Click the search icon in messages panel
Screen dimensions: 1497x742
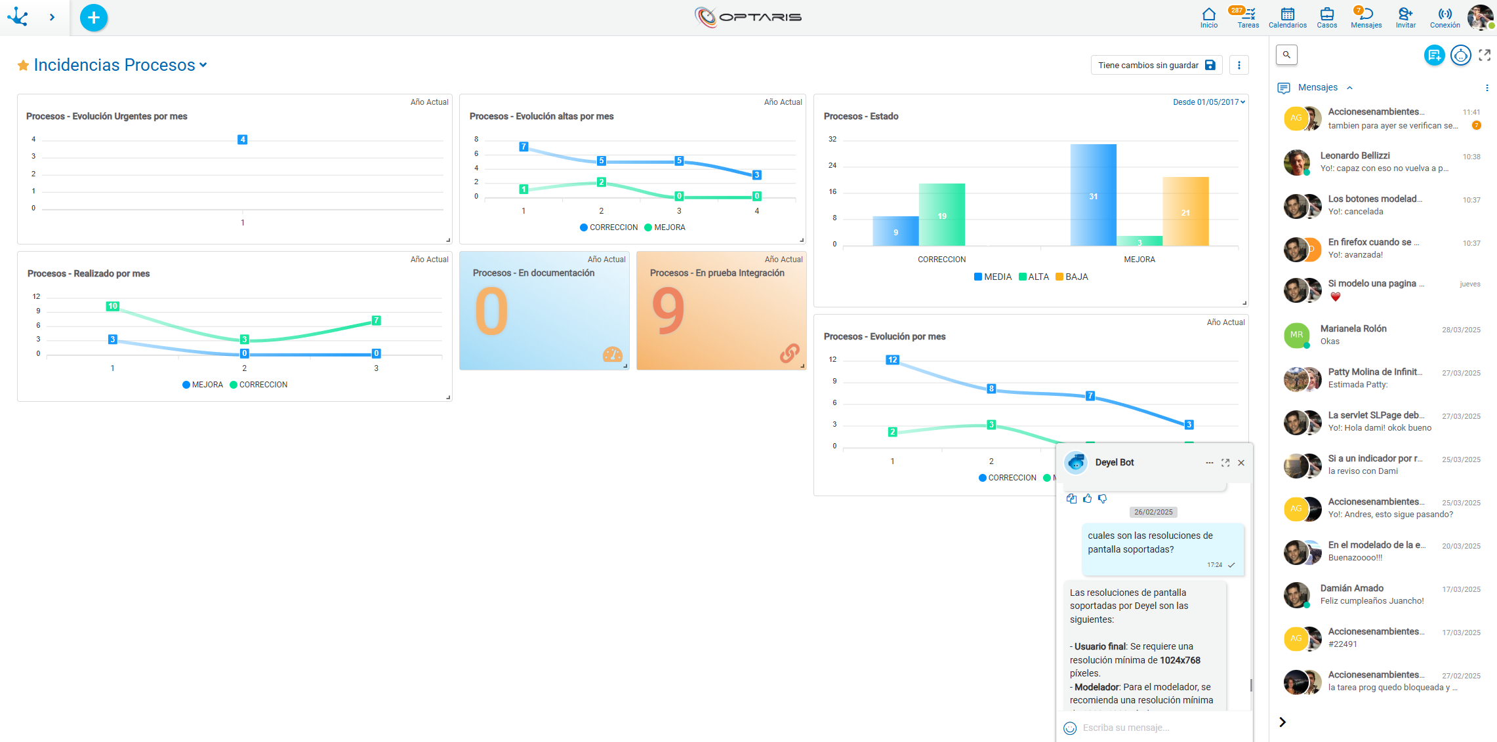point(1286,55)
